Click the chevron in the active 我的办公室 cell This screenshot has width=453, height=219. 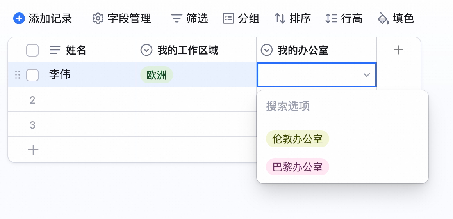coord(367,75)
